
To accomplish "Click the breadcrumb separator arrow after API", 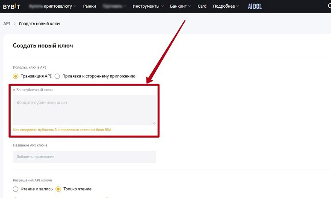I will 15,23.
